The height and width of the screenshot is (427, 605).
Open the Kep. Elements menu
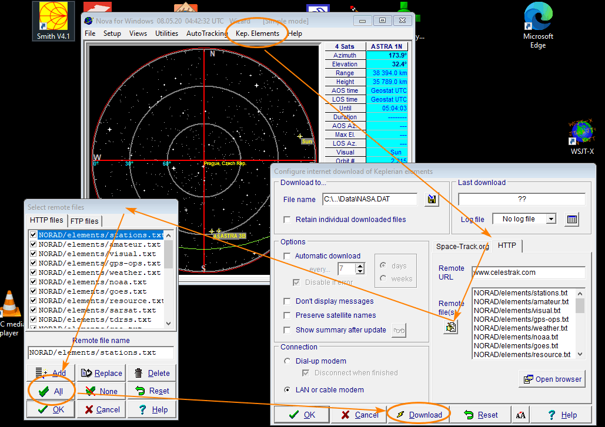pyautogui.click(x=258, y=33)
